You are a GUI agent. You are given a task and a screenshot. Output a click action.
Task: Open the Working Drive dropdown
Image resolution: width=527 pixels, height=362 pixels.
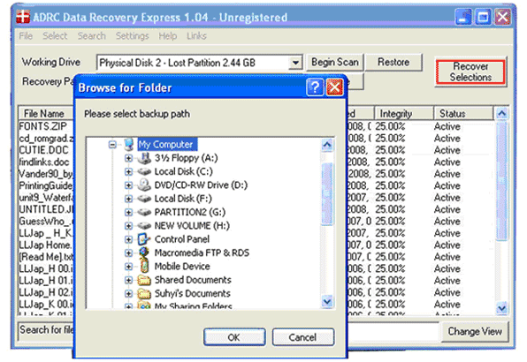pyautogui.click(x=295, y=63)
